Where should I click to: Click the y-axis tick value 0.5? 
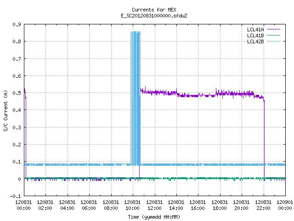tap(17, 93)
